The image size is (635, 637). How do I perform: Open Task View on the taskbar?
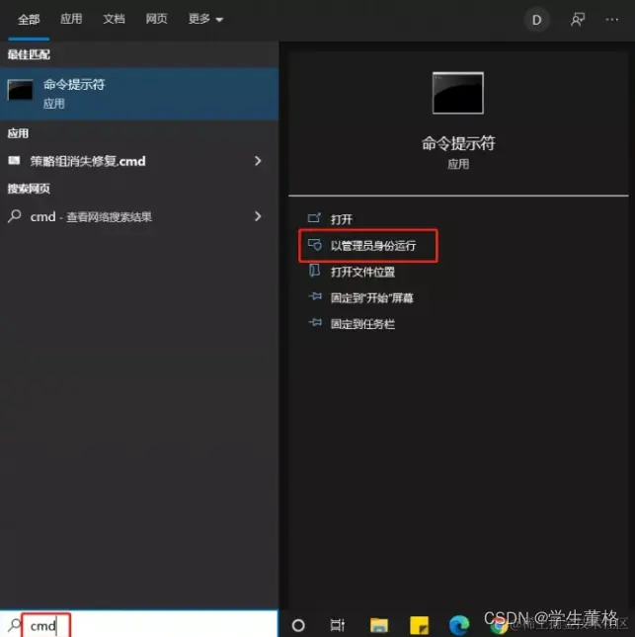pos(337,625)
